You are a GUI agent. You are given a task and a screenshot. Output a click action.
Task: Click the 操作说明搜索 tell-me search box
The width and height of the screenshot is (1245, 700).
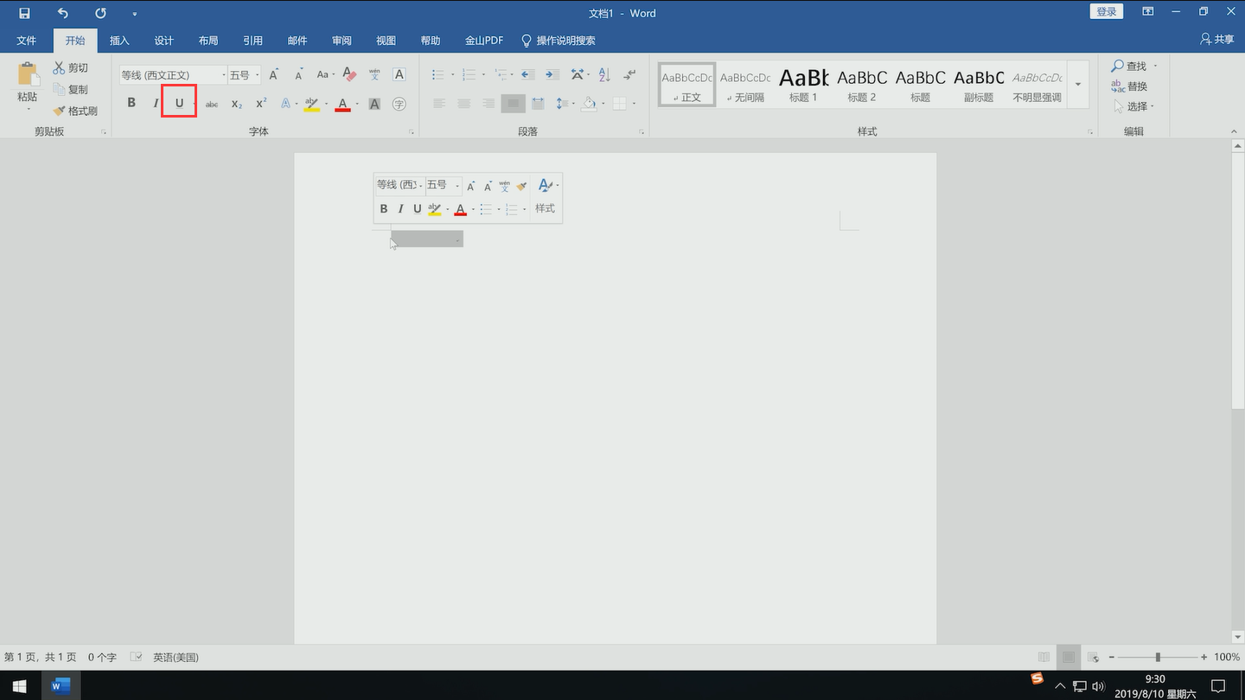pyautogui.click(x=558, y=41)
